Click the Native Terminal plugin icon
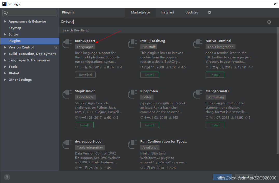The width and height of the screenshot is (279, 183). point(198,44)
